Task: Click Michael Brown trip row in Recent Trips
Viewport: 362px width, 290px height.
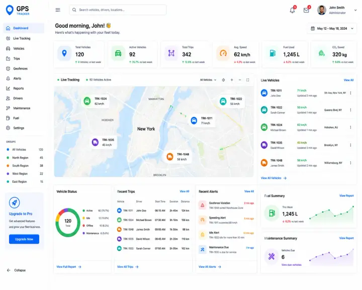Action: click(153, 220)
